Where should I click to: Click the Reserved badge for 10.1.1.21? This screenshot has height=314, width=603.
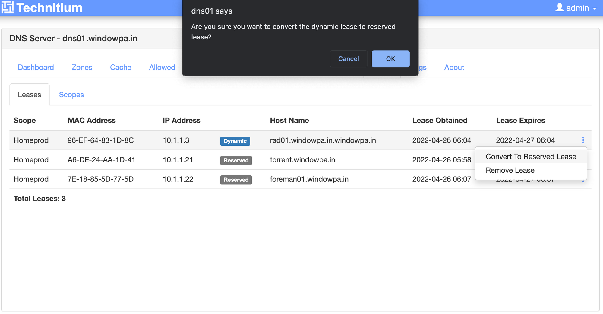(236, 160)
